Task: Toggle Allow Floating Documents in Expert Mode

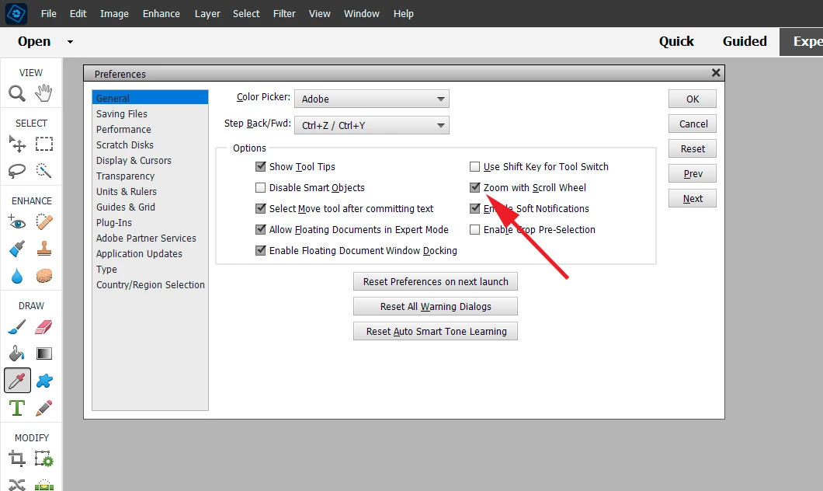Action: (260, 229)
